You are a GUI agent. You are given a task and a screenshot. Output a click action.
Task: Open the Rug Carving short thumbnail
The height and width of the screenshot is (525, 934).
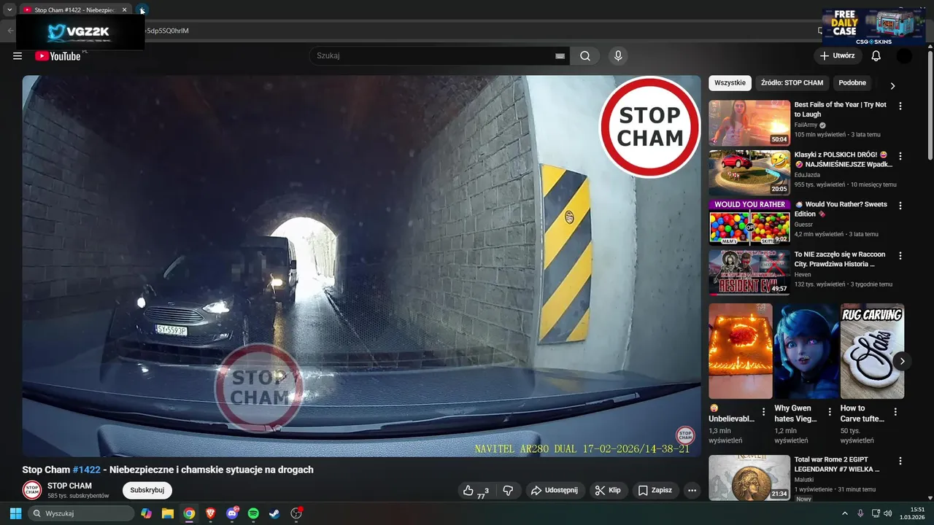[872, 351]
